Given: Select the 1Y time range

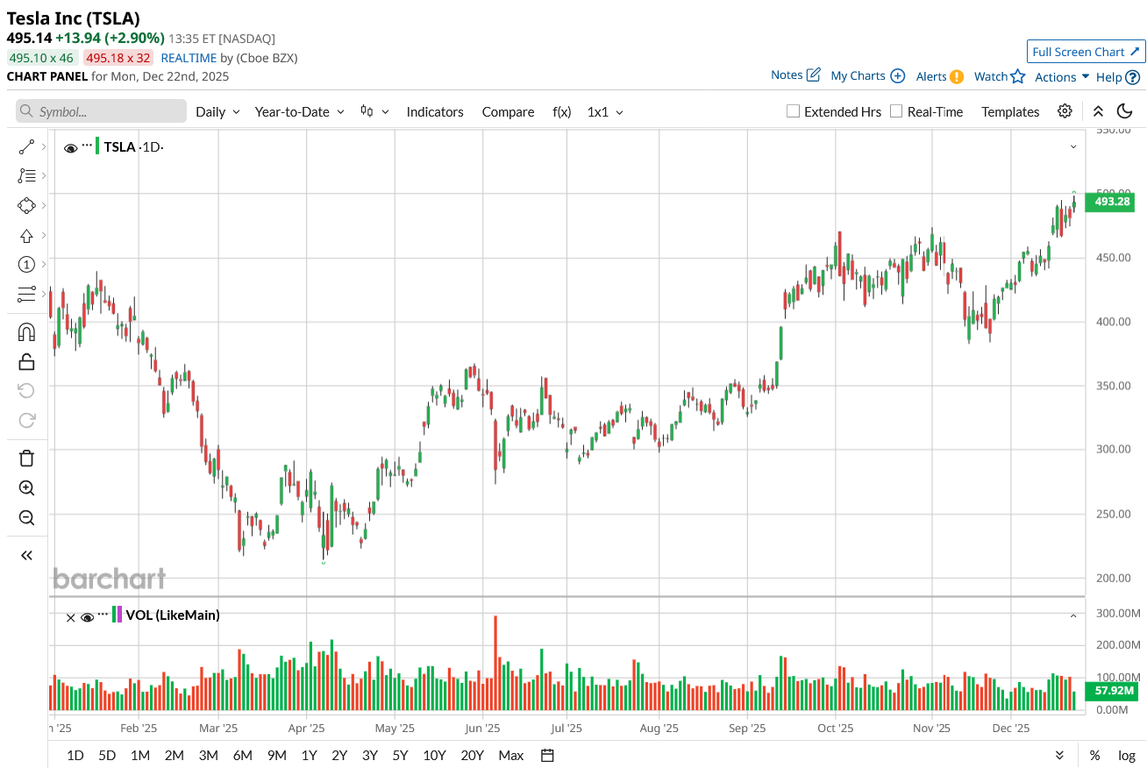Looking at the screenshot, I should pyautogui.click(x=309, y=755).
